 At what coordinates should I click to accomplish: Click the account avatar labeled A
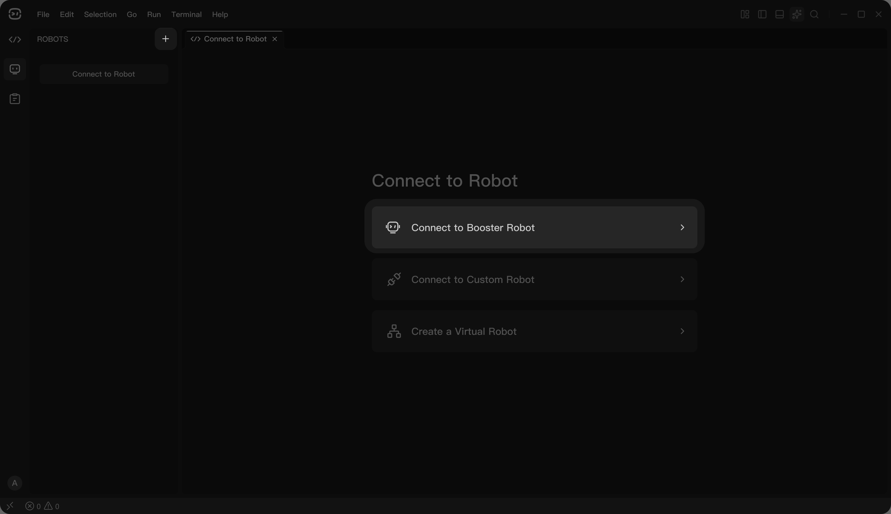15,483
